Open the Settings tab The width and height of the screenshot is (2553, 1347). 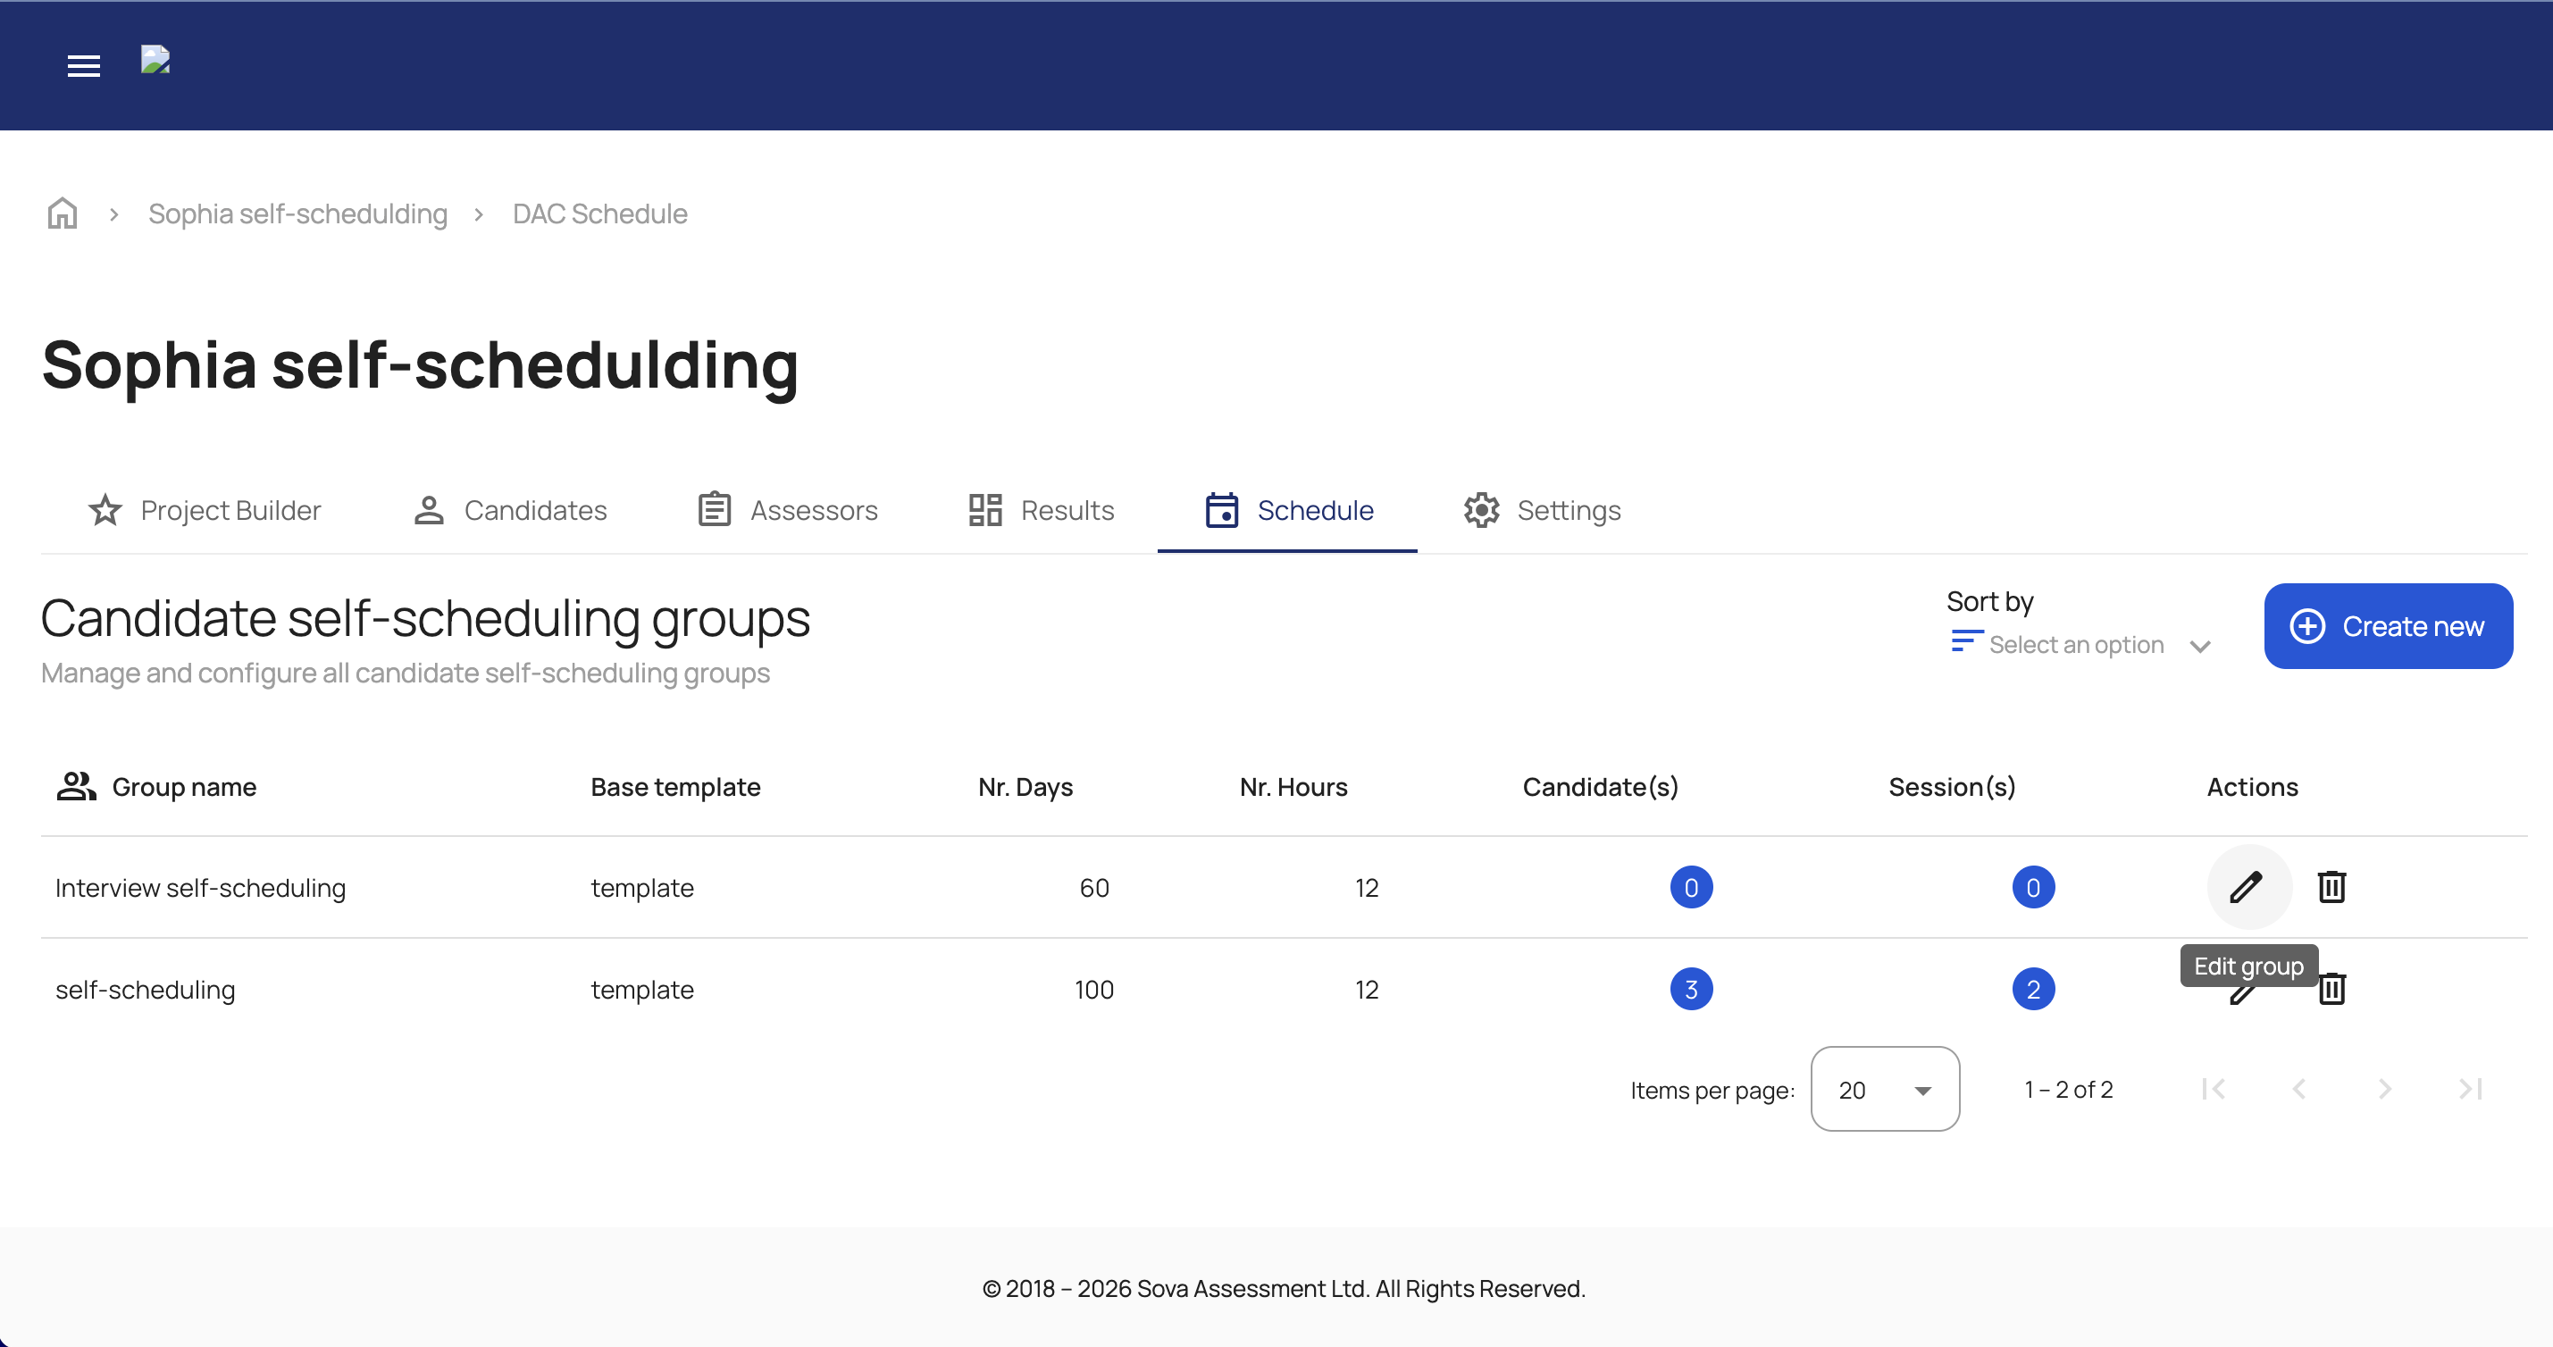[1542, 510]
